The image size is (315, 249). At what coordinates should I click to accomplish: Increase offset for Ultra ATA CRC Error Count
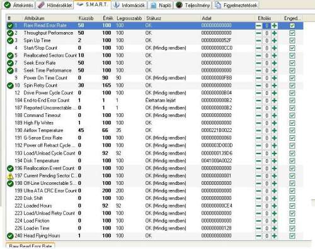pyautogui.click(x=274, y=191)
